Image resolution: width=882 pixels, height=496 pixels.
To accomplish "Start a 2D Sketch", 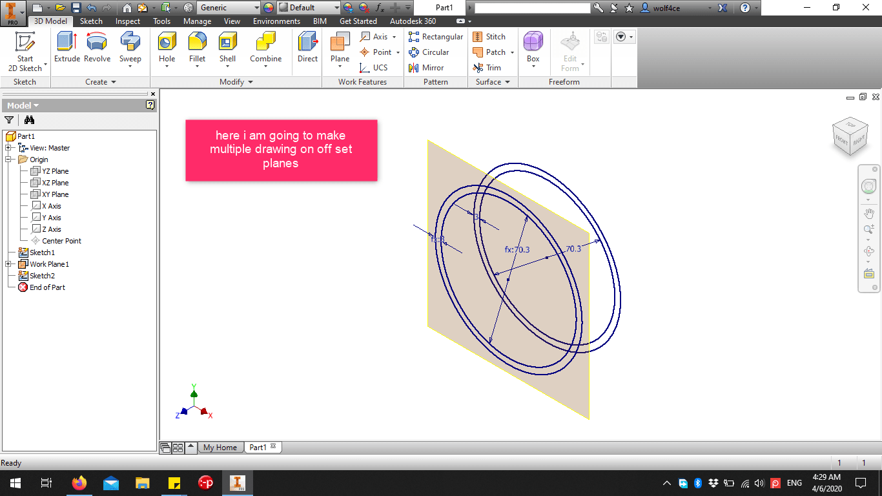I will point(25,52).
